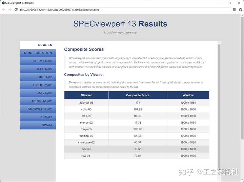Open the hamburger menu icon
Viewport: 244px width, 182px height.
(x=234, y=9)
